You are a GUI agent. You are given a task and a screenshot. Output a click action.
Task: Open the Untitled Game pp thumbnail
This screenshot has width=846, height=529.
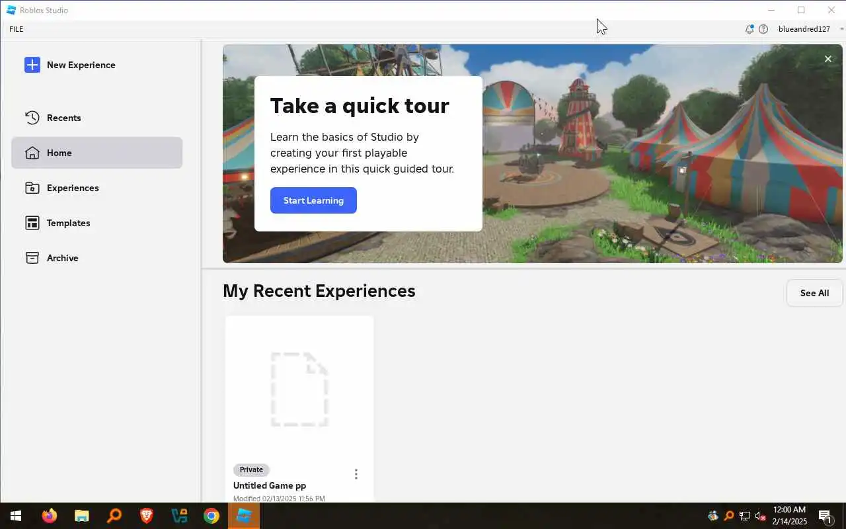coord(299,390)
